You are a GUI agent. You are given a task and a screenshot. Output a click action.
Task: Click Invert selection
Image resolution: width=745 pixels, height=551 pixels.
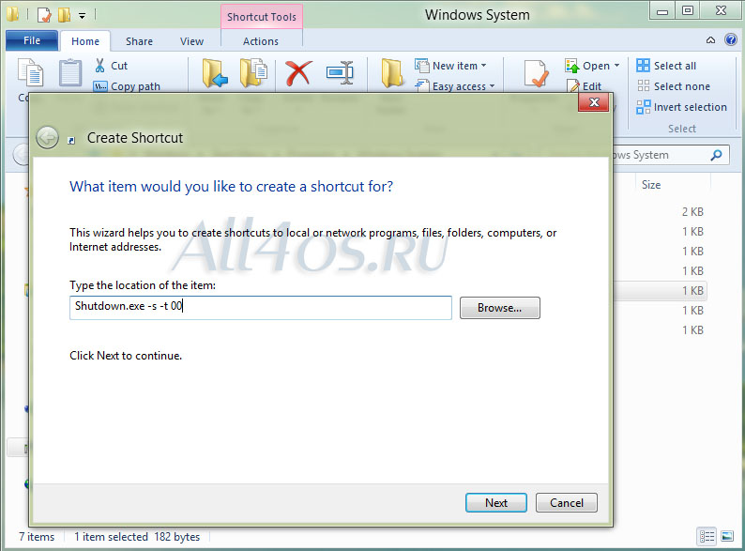click(682, 107)
